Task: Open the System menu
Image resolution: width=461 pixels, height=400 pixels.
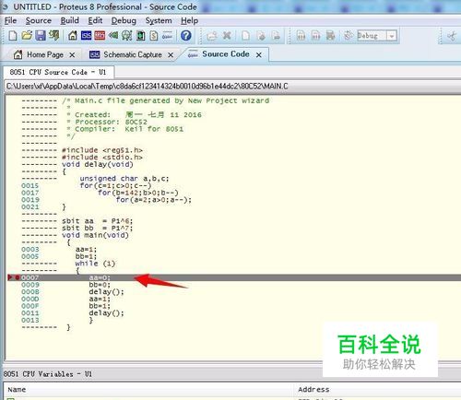Action: pyautogui.click(x=159, y=20)
